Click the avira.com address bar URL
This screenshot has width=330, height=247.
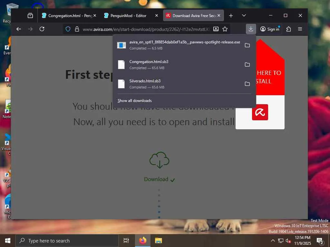point(146,29)
